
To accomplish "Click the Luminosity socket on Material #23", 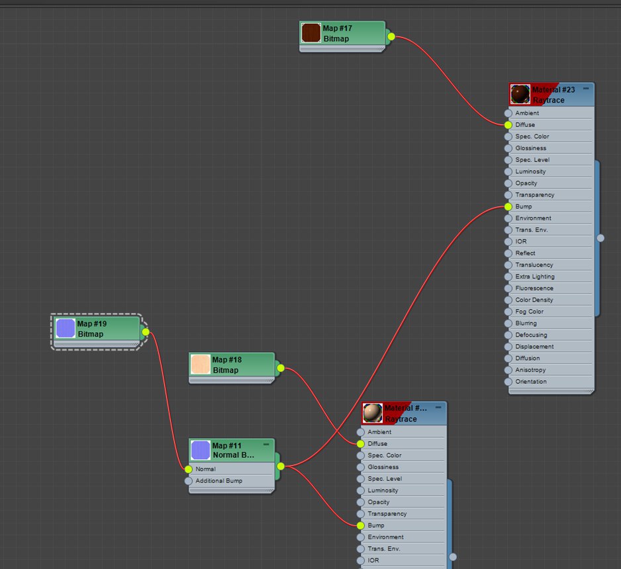I will coord(508,172).
